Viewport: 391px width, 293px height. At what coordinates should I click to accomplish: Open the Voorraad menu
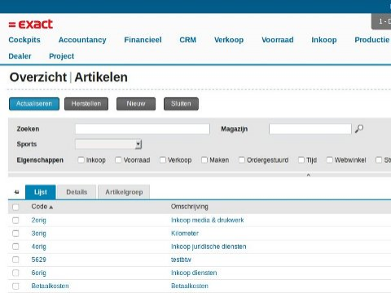pyautogui.click(x=278, y=40)
